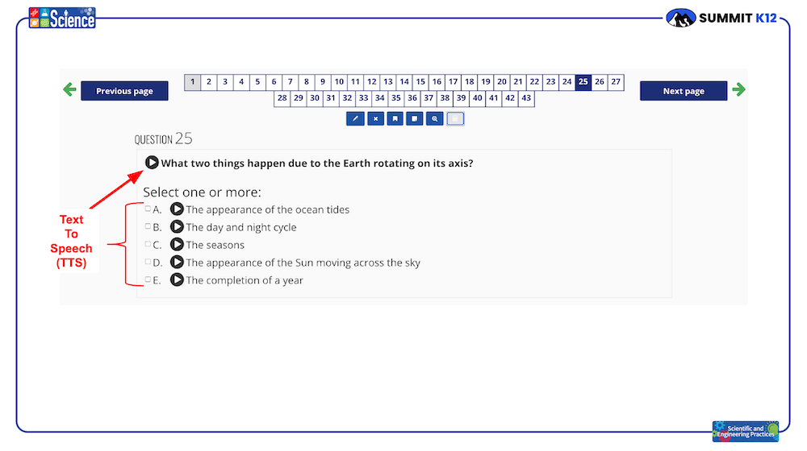Viewport: 807px width, 451px height.
Task: Go to question 26
Action: click(600, 81)
